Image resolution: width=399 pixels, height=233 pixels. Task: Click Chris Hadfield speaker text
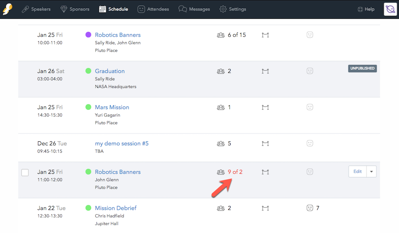pyautogui.click(x=109, y=216)
